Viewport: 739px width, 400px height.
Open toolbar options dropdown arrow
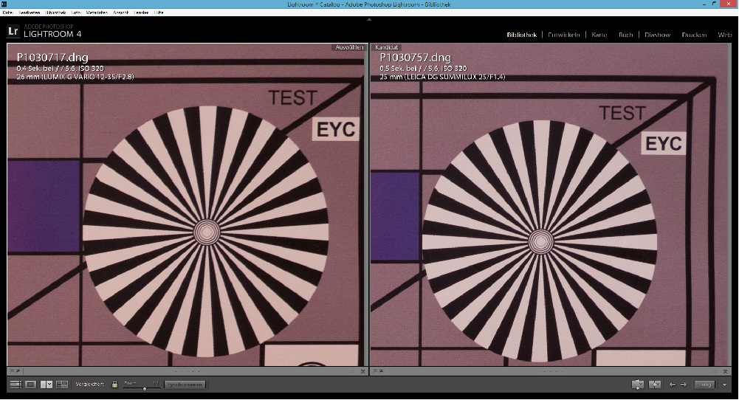(x=724, y=385)
